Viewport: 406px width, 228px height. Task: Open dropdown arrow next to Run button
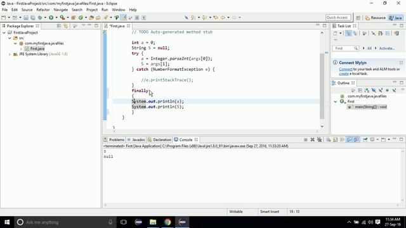pos(56,18)
